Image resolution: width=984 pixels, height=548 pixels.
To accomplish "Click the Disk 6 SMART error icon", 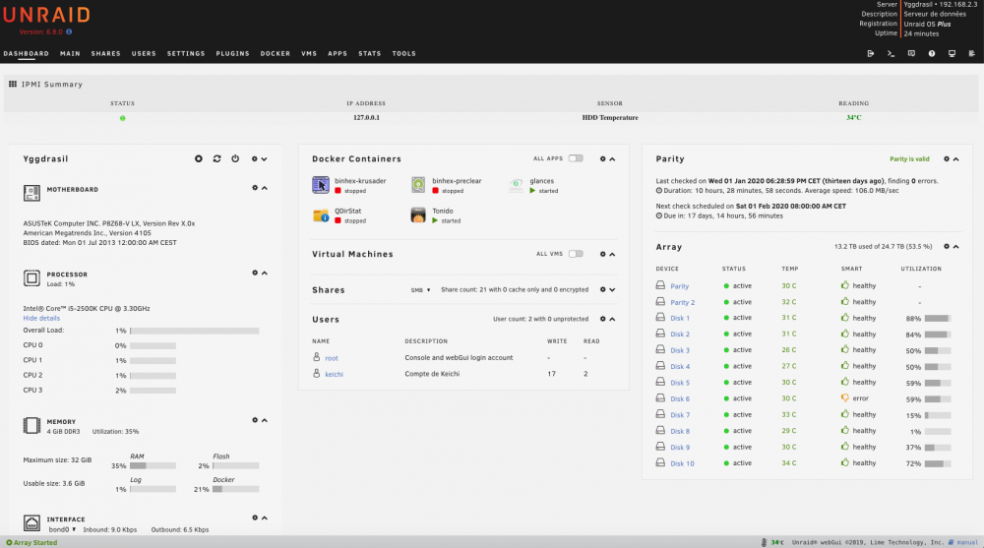I will pyautogui.click(x=844, y=398).
